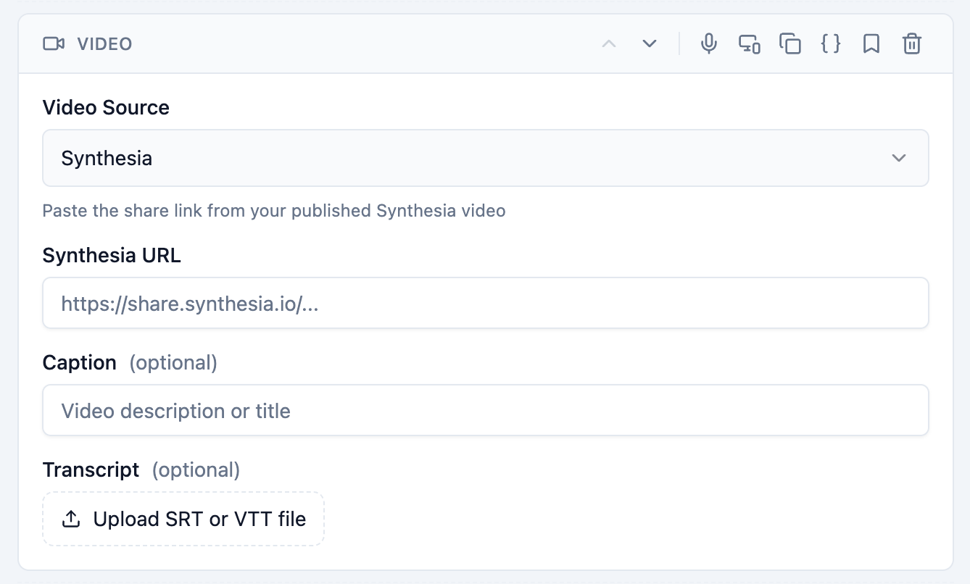The width and height of the screenshot is (970, 584).
Task: Select the Transcript section heading
Action: (x=91, y=470)
